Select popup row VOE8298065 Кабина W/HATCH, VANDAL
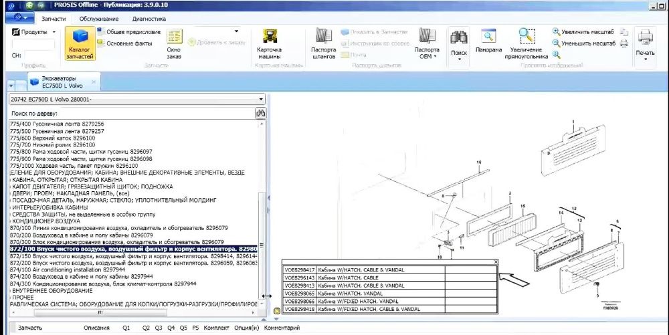669x335 pixels. 390,294
